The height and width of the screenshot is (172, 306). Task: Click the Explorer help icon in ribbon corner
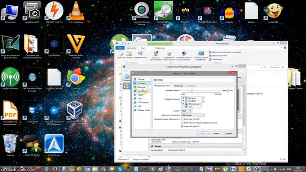285,48
